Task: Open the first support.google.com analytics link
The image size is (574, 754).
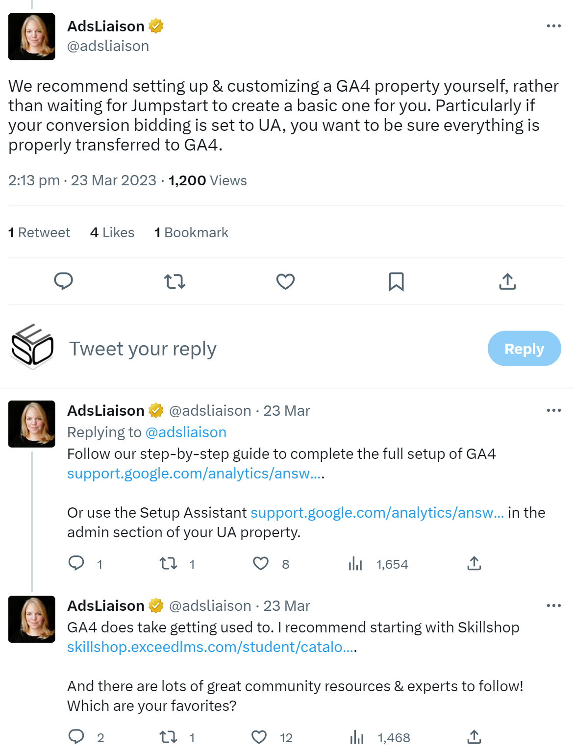Action: pos(195,474)
